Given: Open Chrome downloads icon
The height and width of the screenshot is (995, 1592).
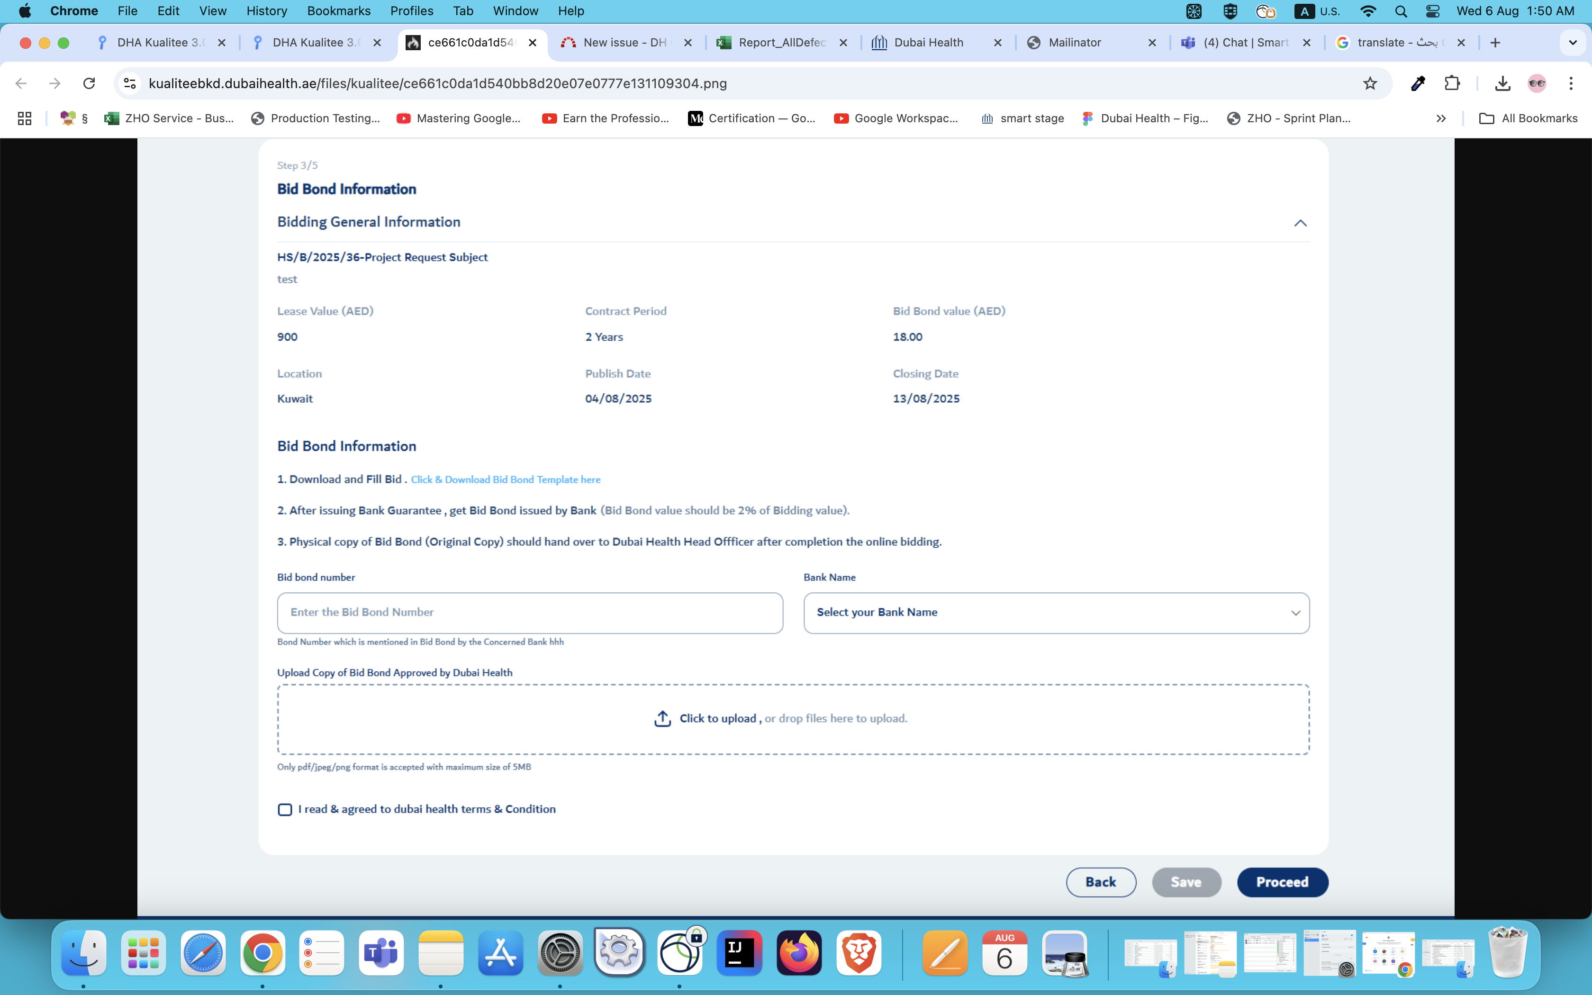Looking at the screenshot, I should point(1502,83).
